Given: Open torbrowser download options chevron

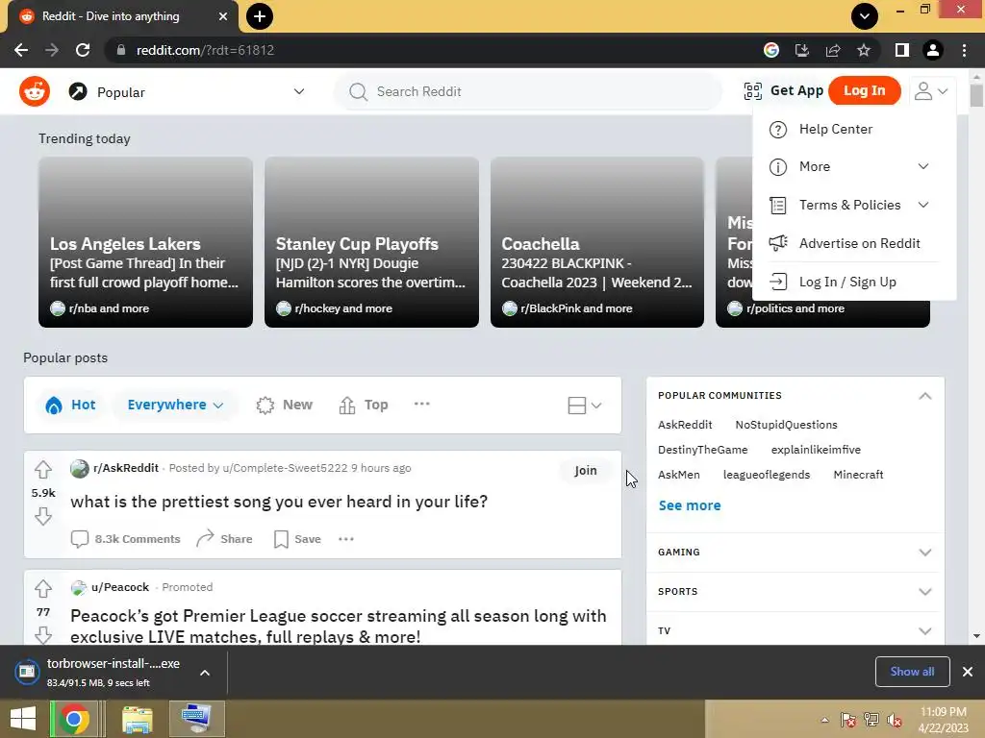Looking at the screenshot, I should 205,673.
